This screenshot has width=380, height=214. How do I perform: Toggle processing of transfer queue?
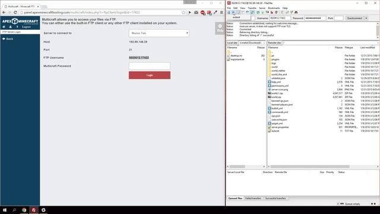tap(262, 12)
